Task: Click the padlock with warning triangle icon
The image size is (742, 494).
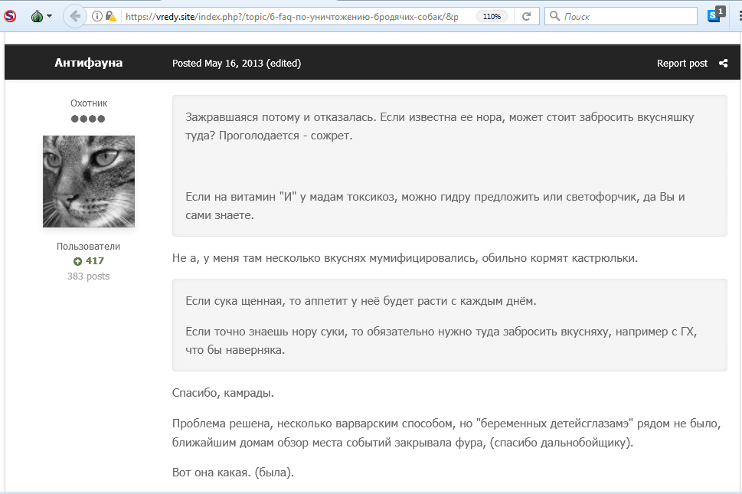Action: click(111, 17)
